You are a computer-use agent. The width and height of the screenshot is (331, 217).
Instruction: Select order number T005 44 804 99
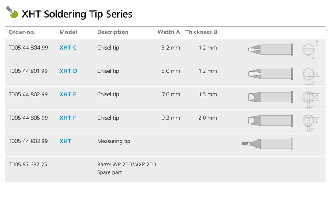coord(28,48)
